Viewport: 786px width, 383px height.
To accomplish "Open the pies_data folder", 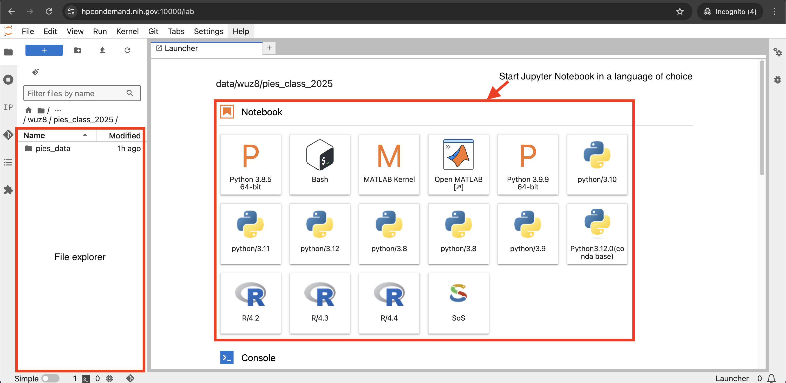I will point(53,148).
